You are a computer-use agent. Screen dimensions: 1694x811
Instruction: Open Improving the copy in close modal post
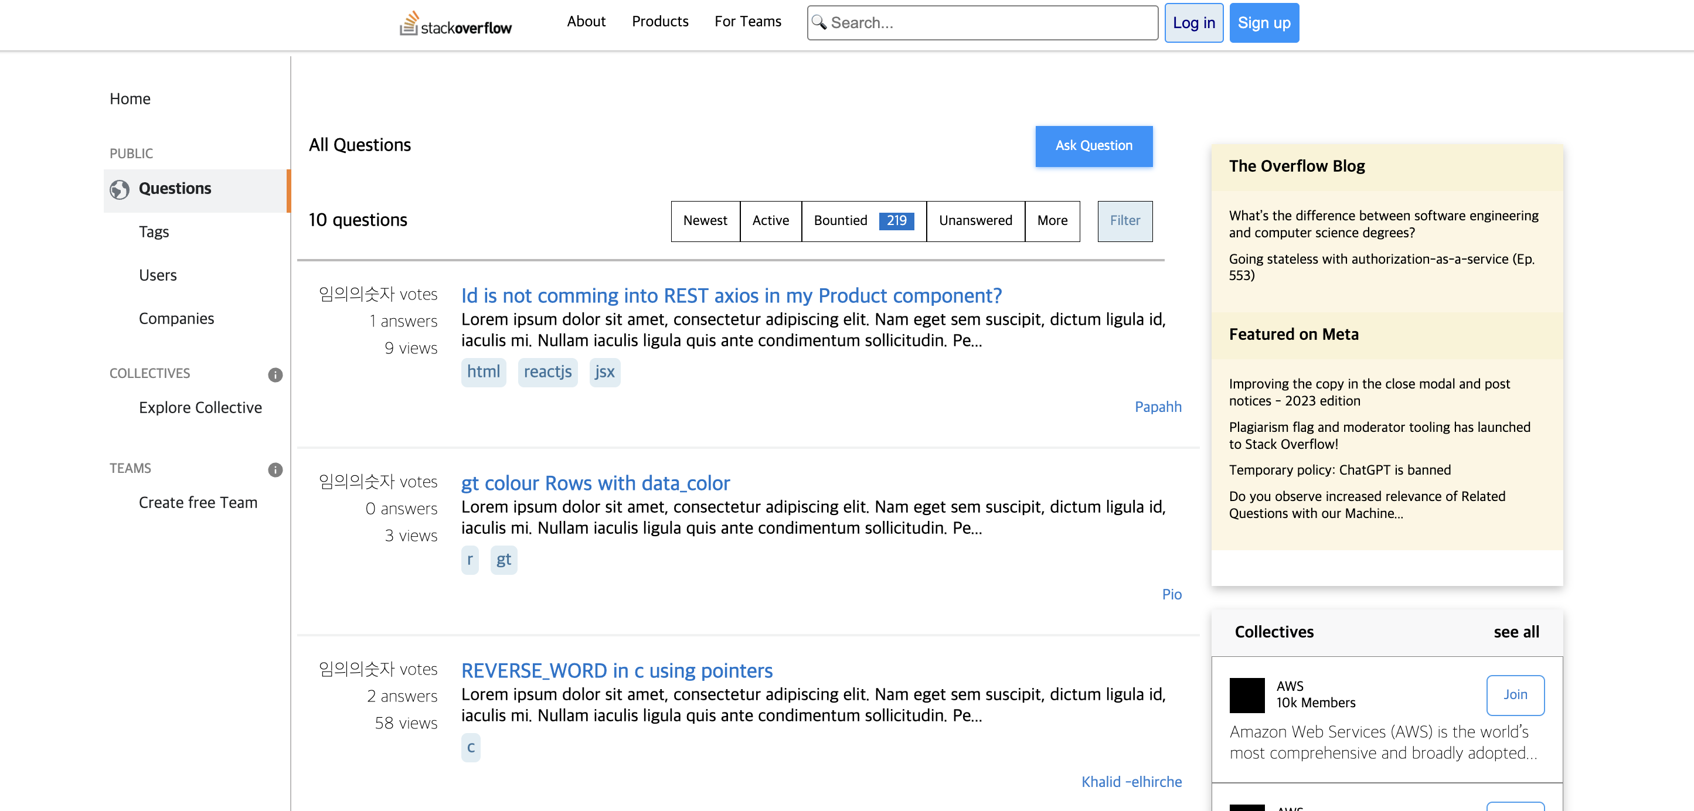pos(1369,393)
